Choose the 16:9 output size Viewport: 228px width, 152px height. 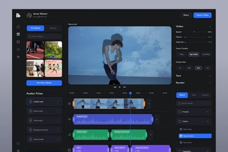pos(198,68)
